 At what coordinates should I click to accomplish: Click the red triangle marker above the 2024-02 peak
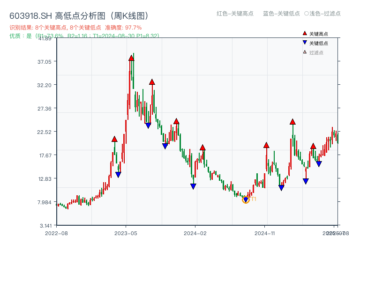202,147
